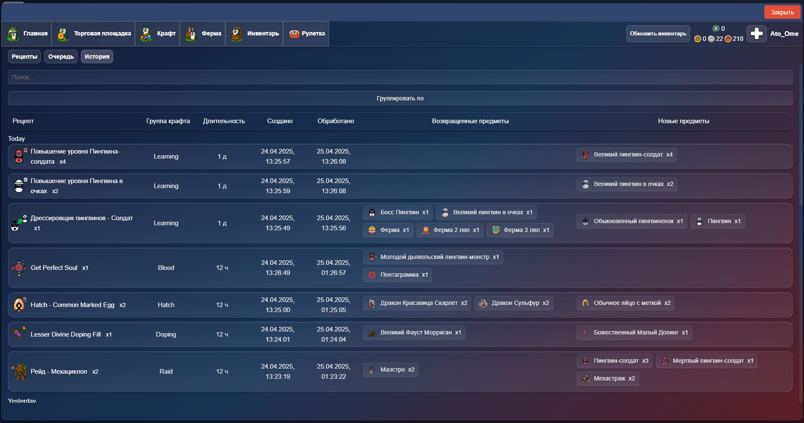Click the Поиск search field
The width and height of the screenshot is (804, 423).
tap(400, 77)
